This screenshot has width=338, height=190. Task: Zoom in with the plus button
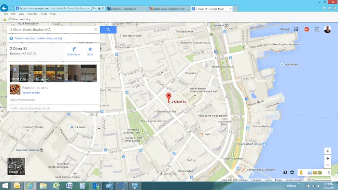(328, 158)
